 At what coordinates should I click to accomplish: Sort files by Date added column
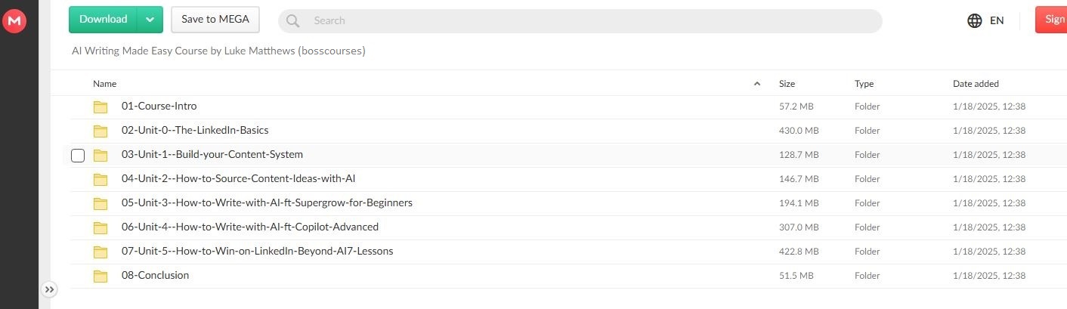(976, 84)
